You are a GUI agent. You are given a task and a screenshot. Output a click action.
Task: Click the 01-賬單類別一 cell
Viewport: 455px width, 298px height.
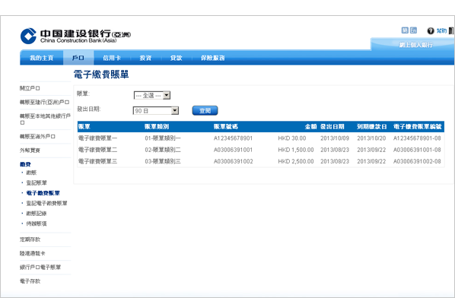163,138
